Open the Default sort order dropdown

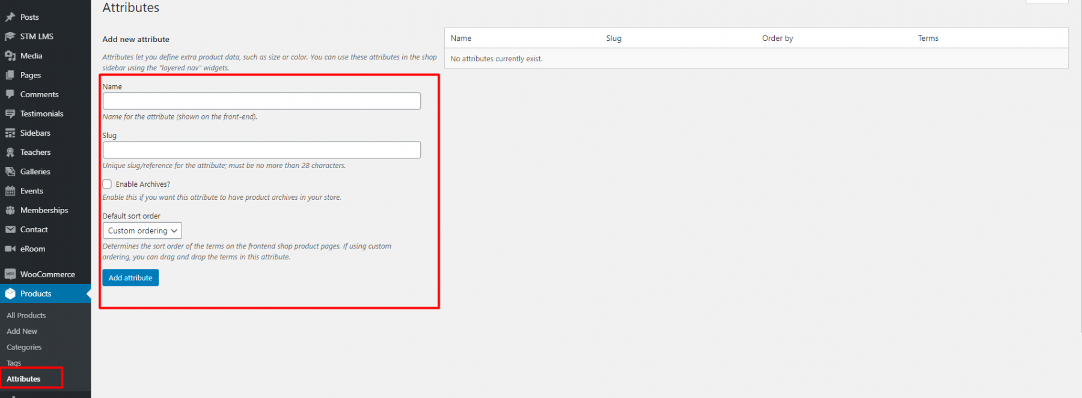142,231
